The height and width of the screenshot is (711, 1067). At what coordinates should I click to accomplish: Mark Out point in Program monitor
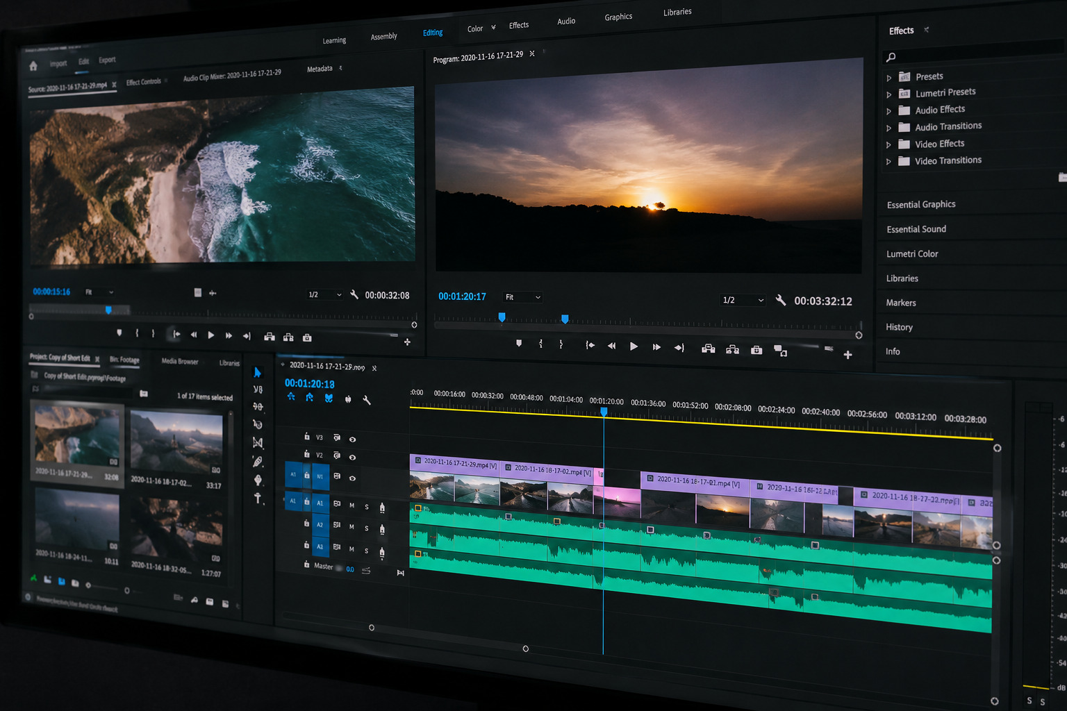coord(561,344)
